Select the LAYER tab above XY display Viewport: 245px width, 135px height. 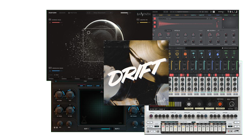click(98, 86)
